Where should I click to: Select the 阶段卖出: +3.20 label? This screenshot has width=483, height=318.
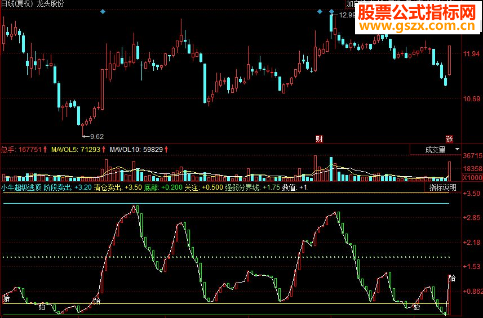(68, 187)
